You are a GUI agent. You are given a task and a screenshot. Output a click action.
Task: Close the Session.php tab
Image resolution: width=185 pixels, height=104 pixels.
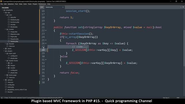(63, 7)
